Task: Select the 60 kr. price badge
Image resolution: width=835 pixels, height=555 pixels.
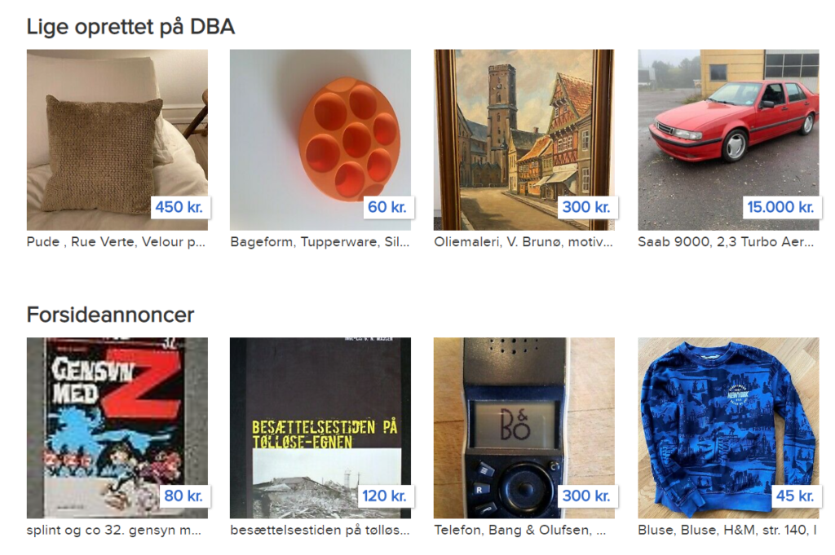Action: tap(387, 207)
